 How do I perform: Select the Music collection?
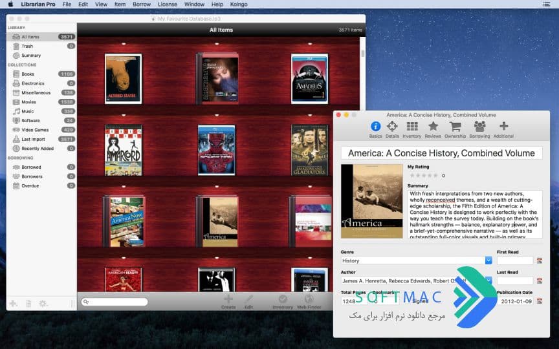pos(41,111)
